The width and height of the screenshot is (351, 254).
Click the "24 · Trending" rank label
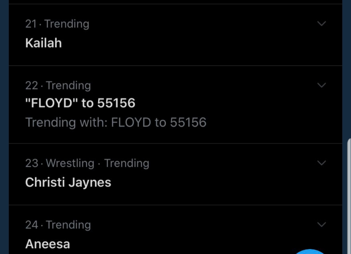(x=58, y=225)
